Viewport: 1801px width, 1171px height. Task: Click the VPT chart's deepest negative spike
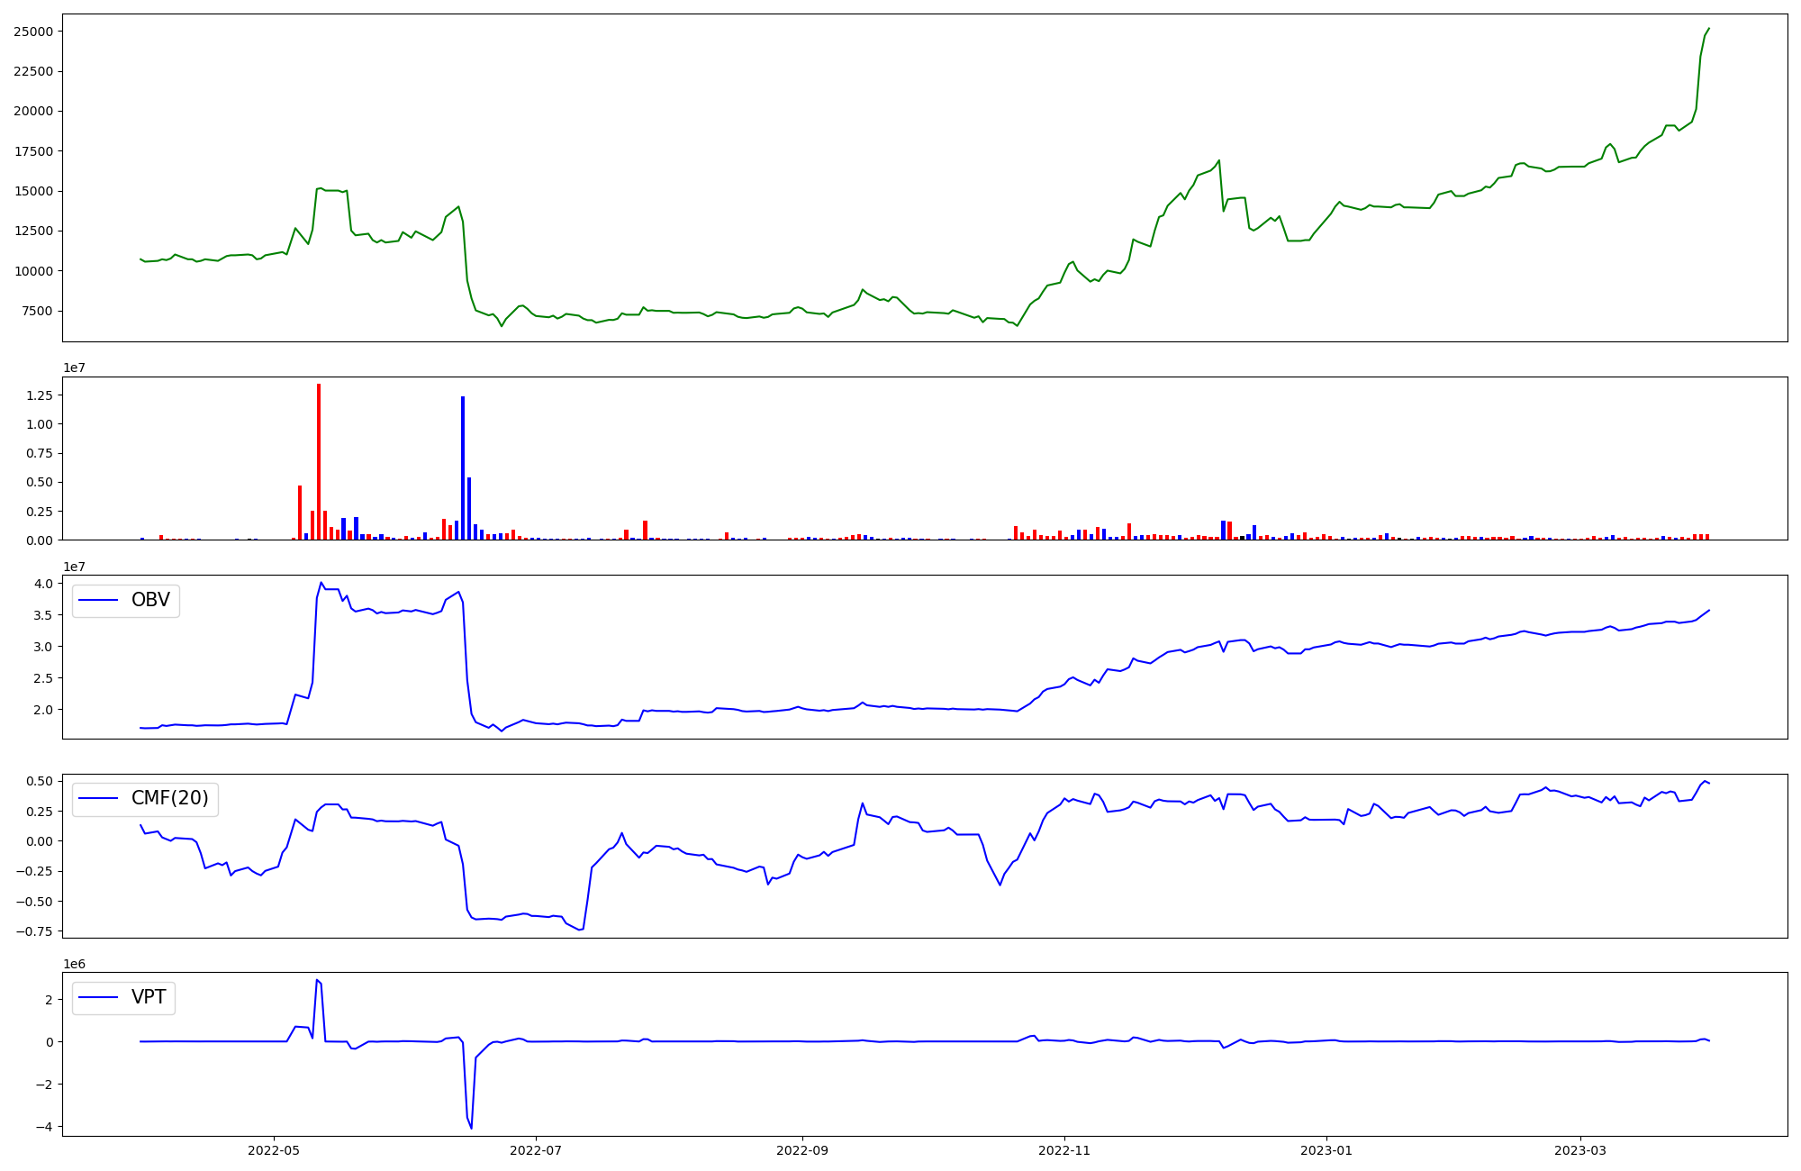pos(471,1127)
